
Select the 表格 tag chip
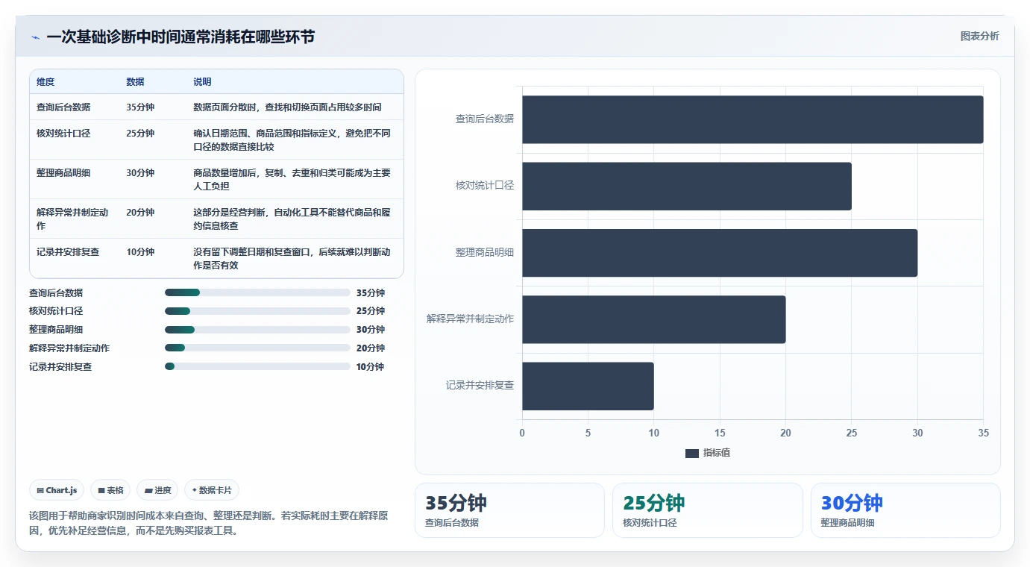tap(110, 490)
